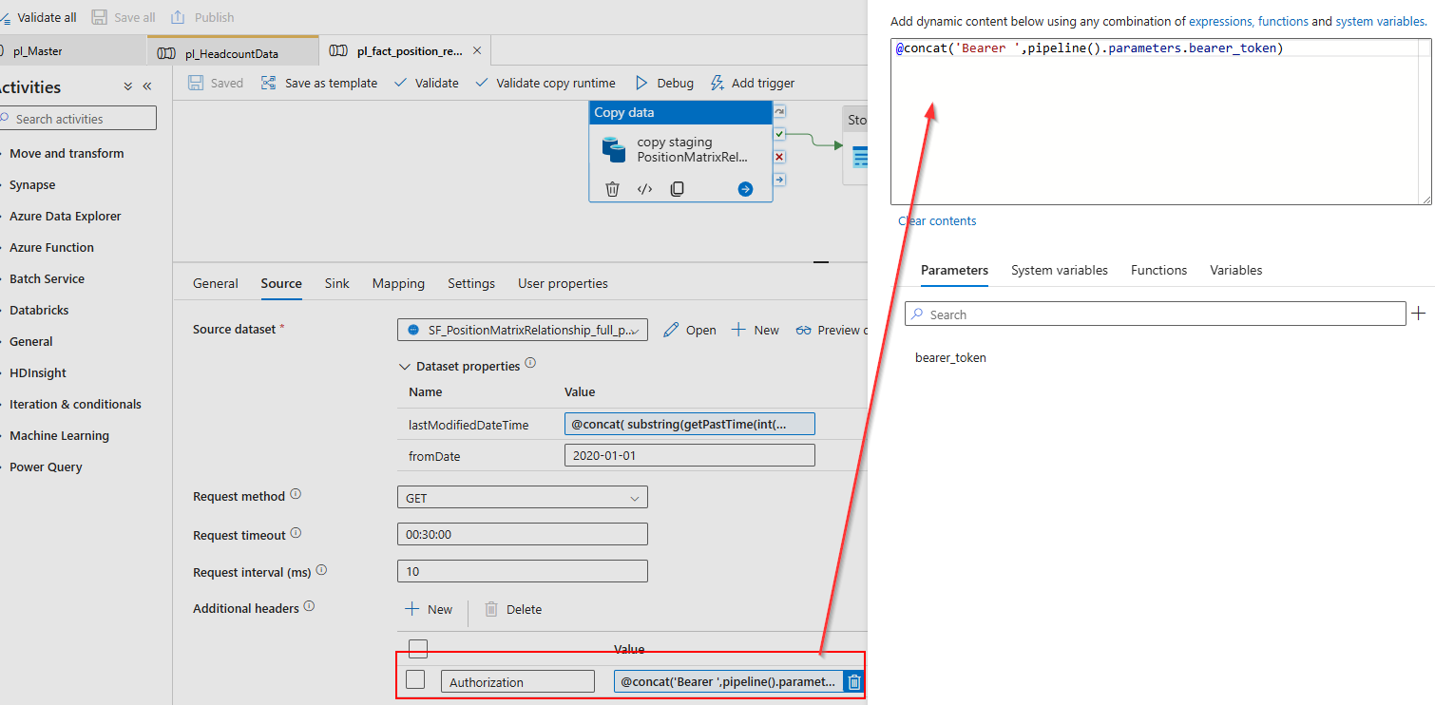The height and width of the screenshot is (705, 1435).
Task: Switch to the Sink tab
Action: (x=337, y=283)
